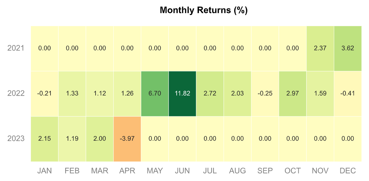
Task: Click the Monthly Returns (%) chart title
Action: point(203,11)
